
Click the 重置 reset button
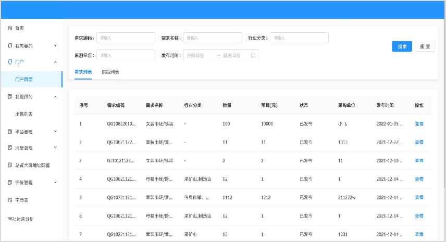coord(425,46)
